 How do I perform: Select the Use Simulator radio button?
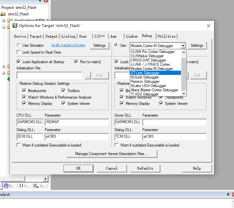point(19,45)
